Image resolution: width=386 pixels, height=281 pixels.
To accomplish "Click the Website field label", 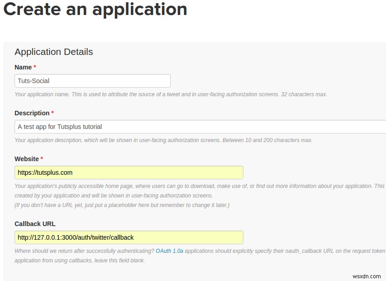I will (x=28, y=158).
